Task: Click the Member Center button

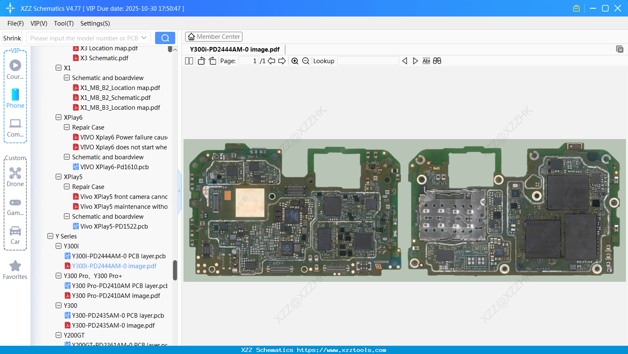Action: coord(214,36)
